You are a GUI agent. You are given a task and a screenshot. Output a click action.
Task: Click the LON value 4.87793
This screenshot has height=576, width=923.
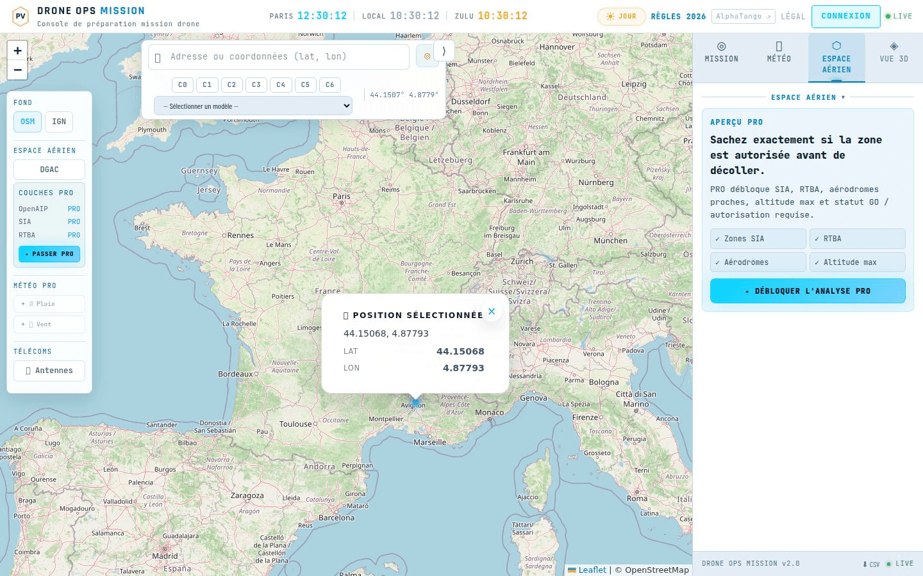click(463, 368)
